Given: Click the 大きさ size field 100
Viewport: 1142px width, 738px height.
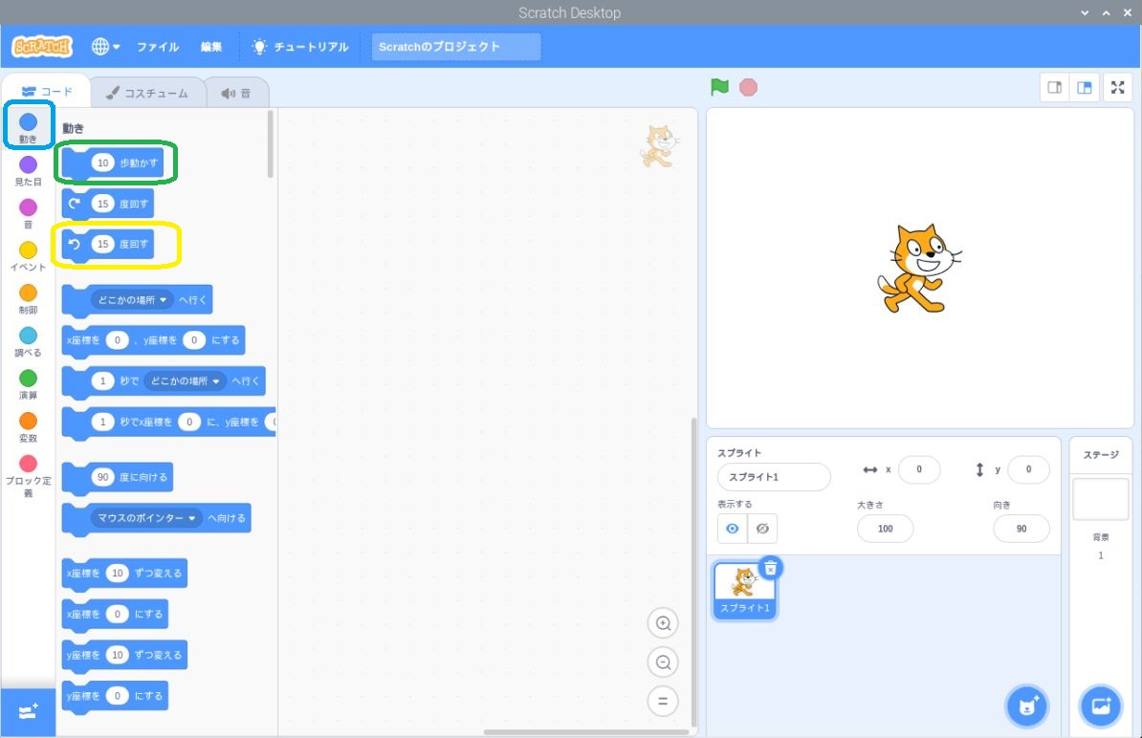Looking at the screenshot, I should pyautogui.click(x=885, y=529).
